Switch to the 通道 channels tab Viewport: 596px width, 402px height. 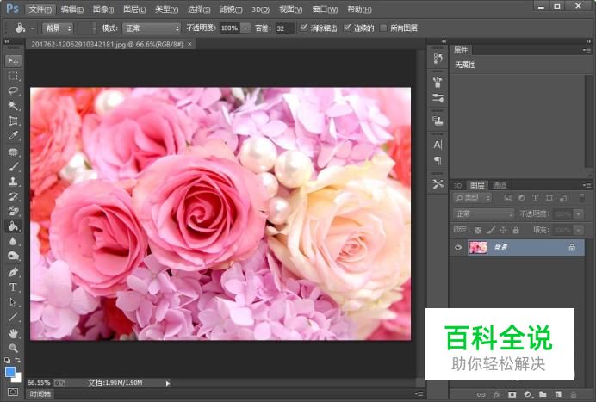tap(500, 185)
